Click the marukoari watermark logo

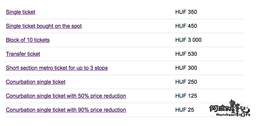230,108
